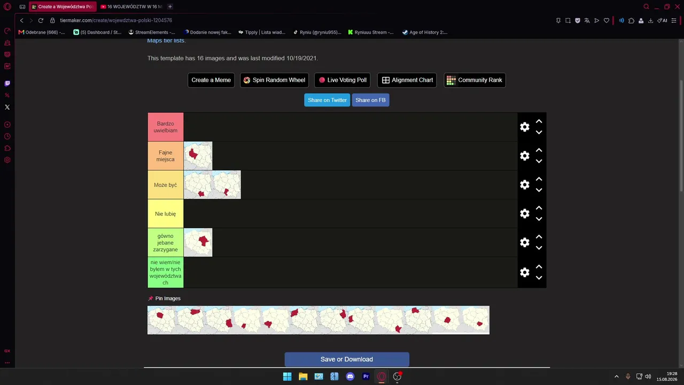Click Save or Download button
This screenshot has width=684, height=385.
[x=347, y=359]
